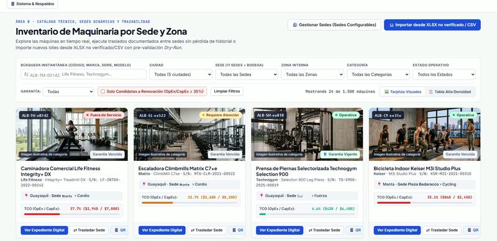This screenshot has height=241, width=497.
Task: Click the ALB-EL-ee522 code badge
Action: pyautogui.click(x=152, y=116)
